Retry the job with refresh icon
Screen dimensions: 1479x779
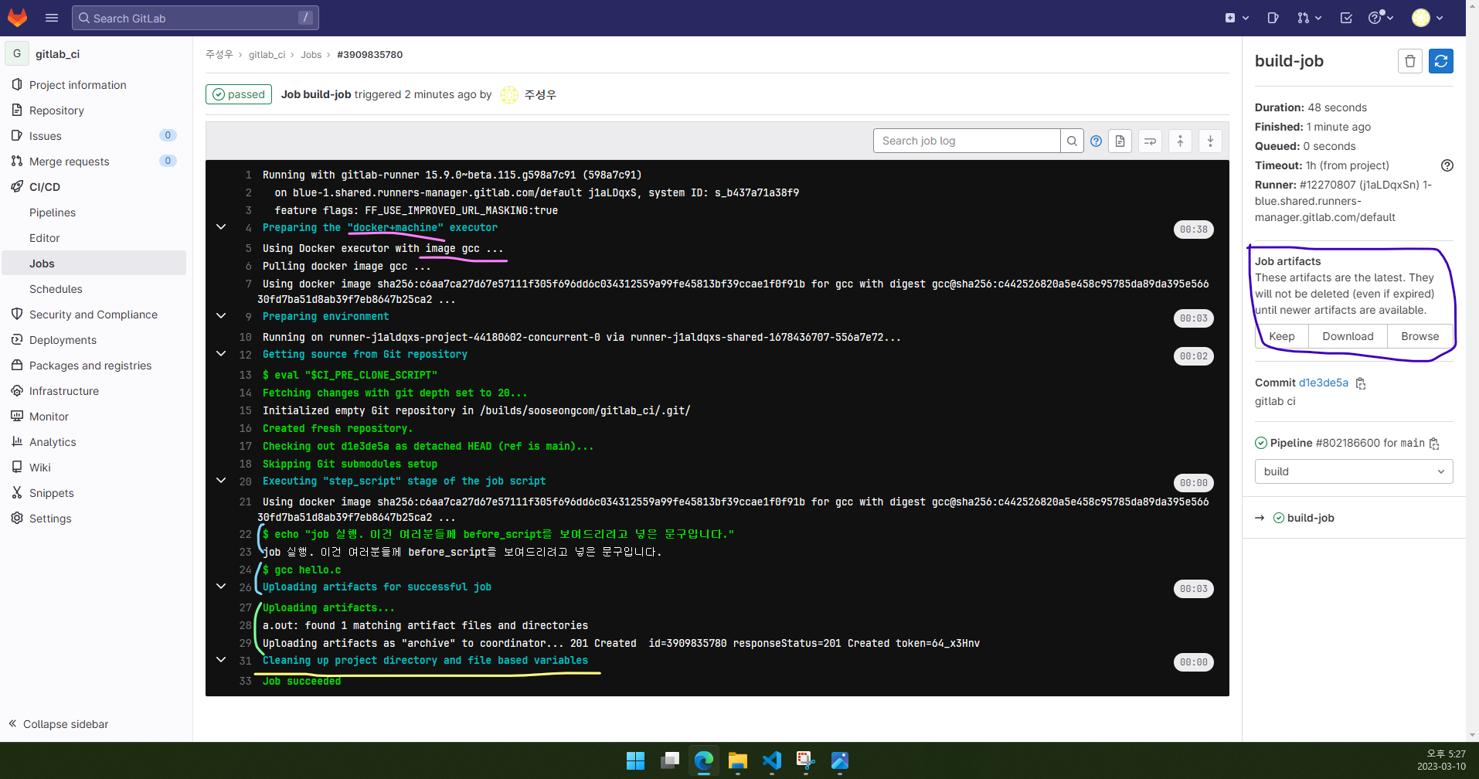(1441, 61)
